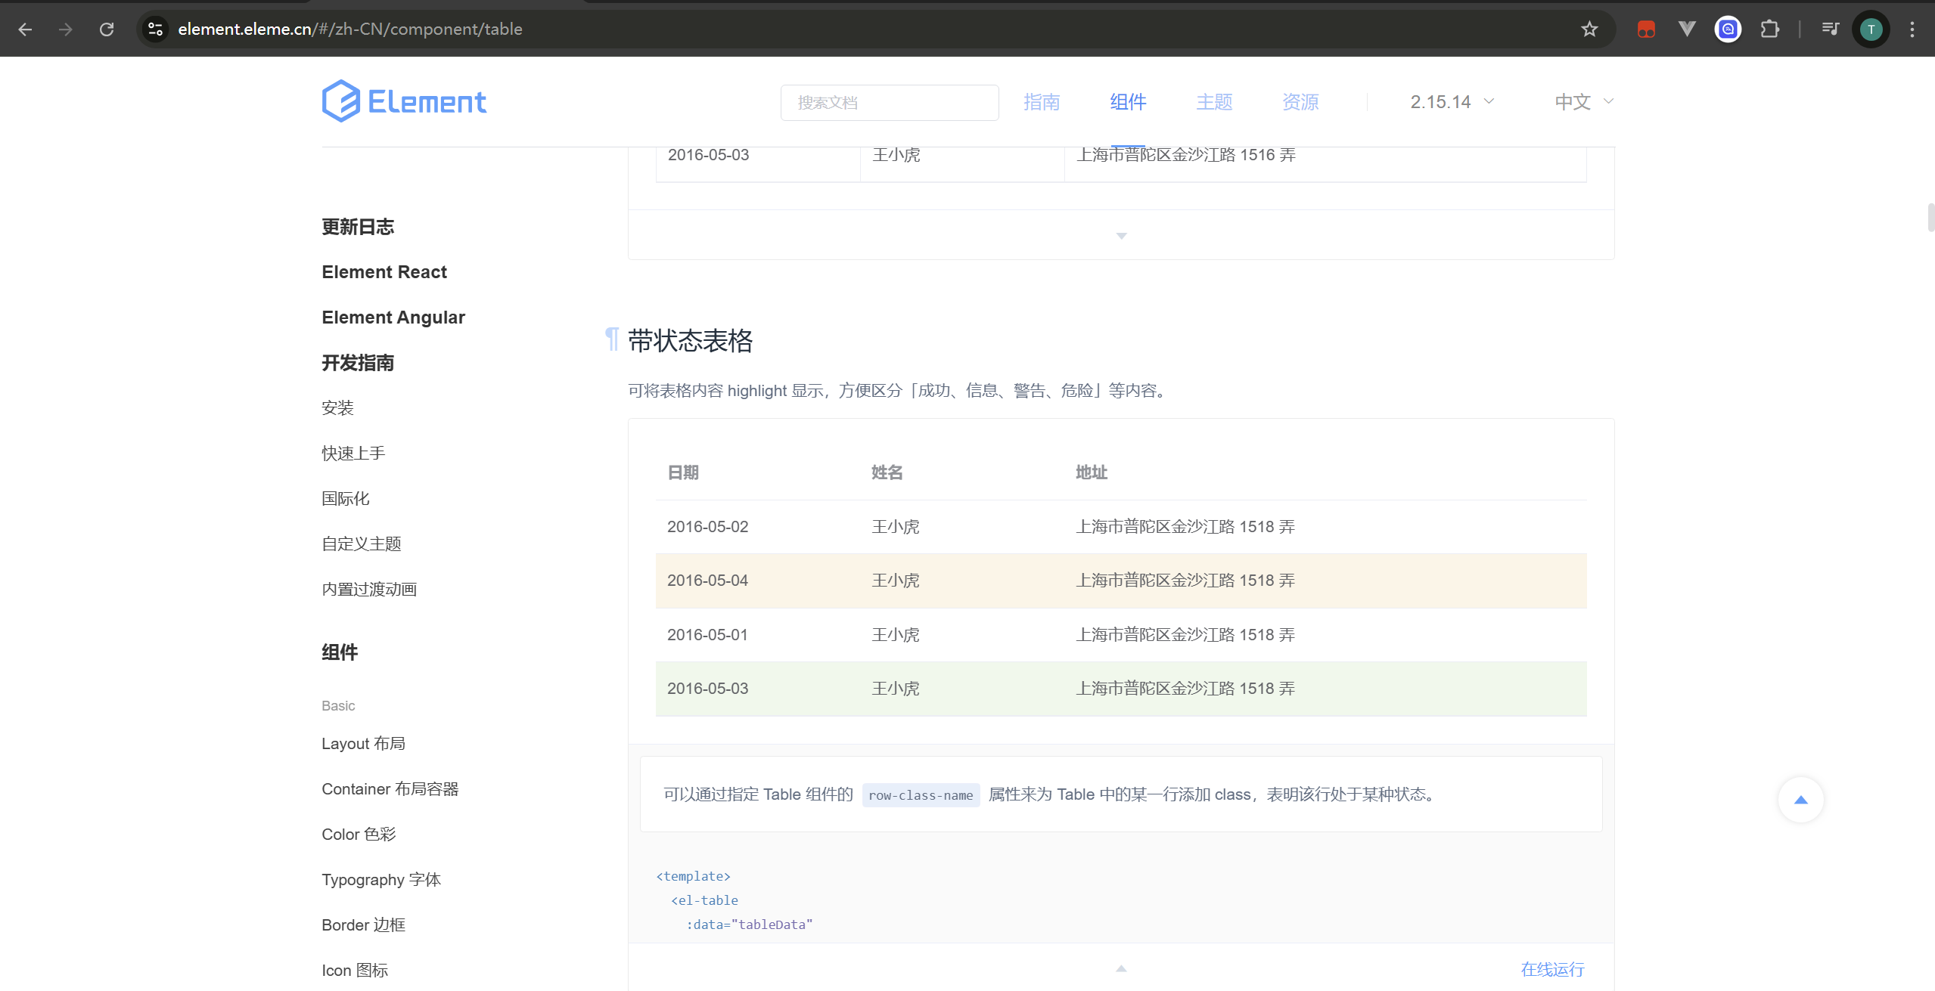Click the back-to-top arrow button
Viewport: 1935px width, 991px height.
pos(1800,800)
